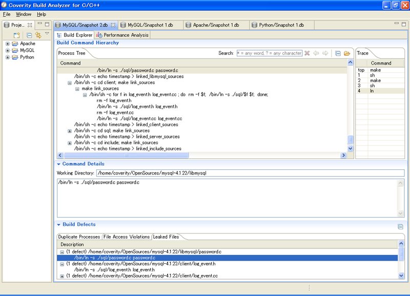Open the Performance Analysis tab
The width and height of the screenshot is (410, 296).
[x=122, y=35]
